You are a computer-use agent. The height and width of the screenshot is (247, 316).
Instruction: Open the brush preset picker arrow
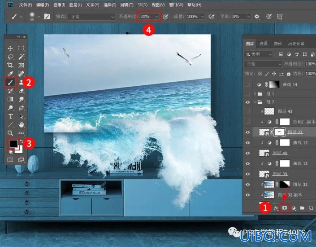pyautogui.click(x=39, y=17)
